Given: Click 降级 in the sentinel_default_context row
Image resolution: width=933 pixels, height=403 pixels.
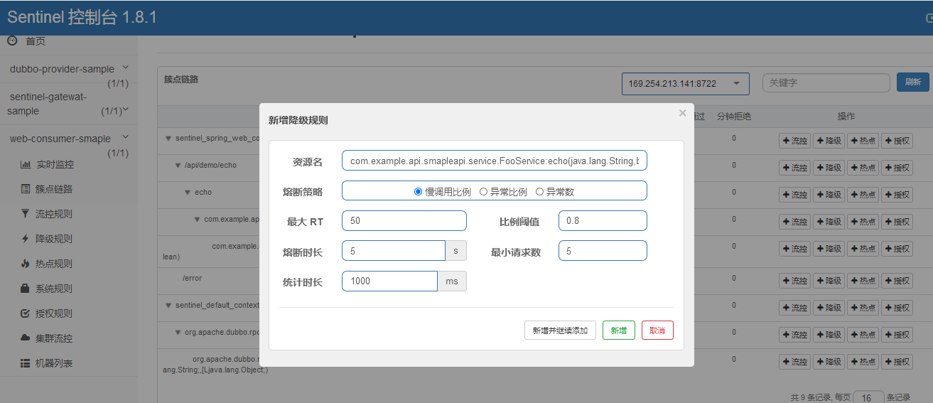Looking at the screenshot, I should pyautogui.click(x=829, y=308).
